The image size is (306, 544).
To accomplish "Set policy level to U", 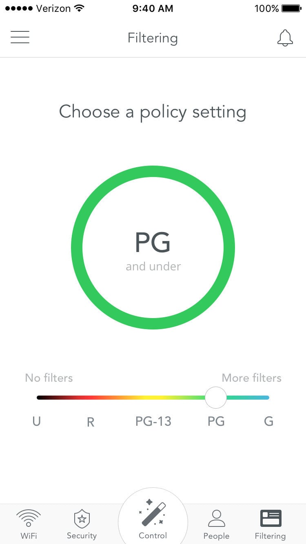I will pyautogui.click(x=37, y=421).
